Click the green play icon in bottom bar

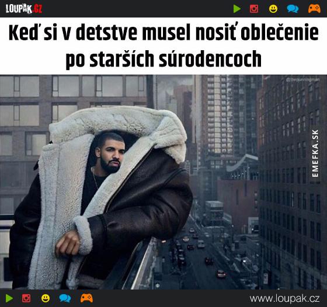click(x=9, y=298)
